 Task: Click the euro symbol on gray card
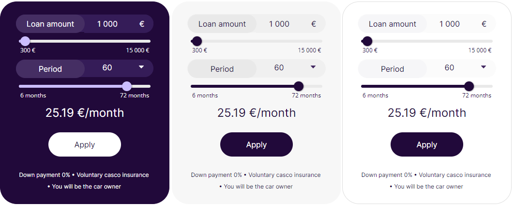pyautogui.click(x=314, y=24)
